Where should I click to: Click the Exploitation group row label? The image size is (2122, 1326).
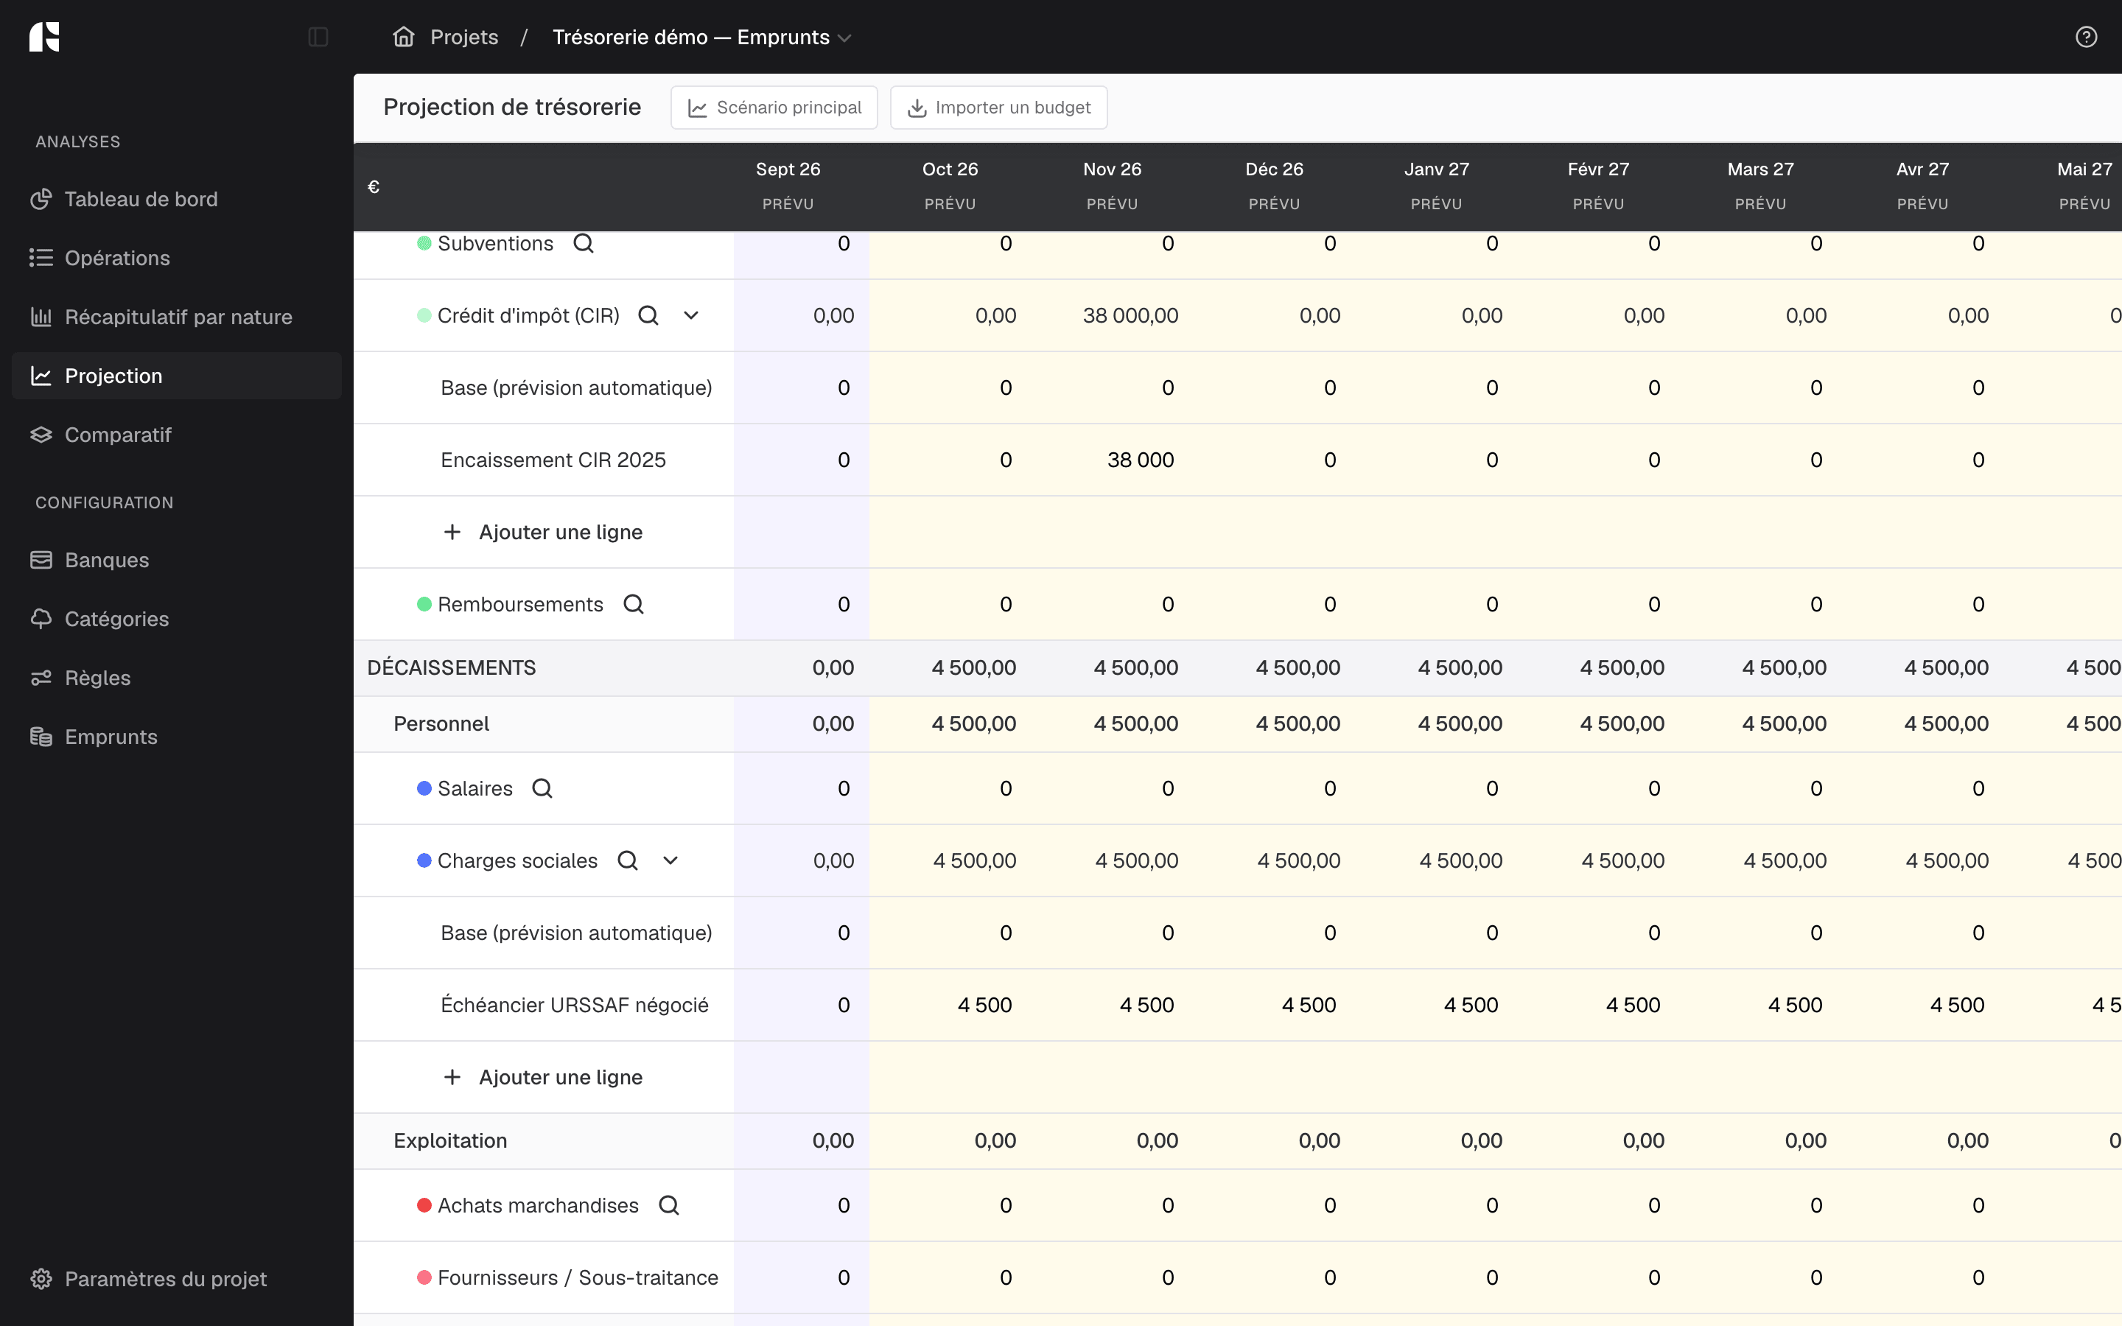point(450,1140)
